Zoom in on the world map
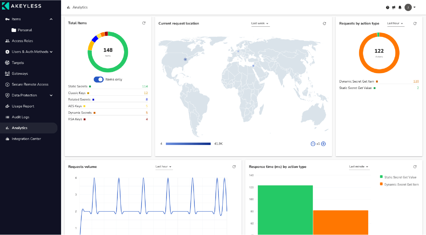426x235 pixels. coord(323,144)
